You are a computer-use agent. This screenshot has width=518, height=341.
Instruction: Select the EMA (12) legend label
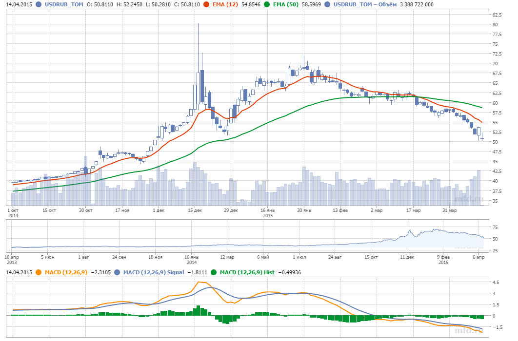pyautogui.click(x=225, y=4)
